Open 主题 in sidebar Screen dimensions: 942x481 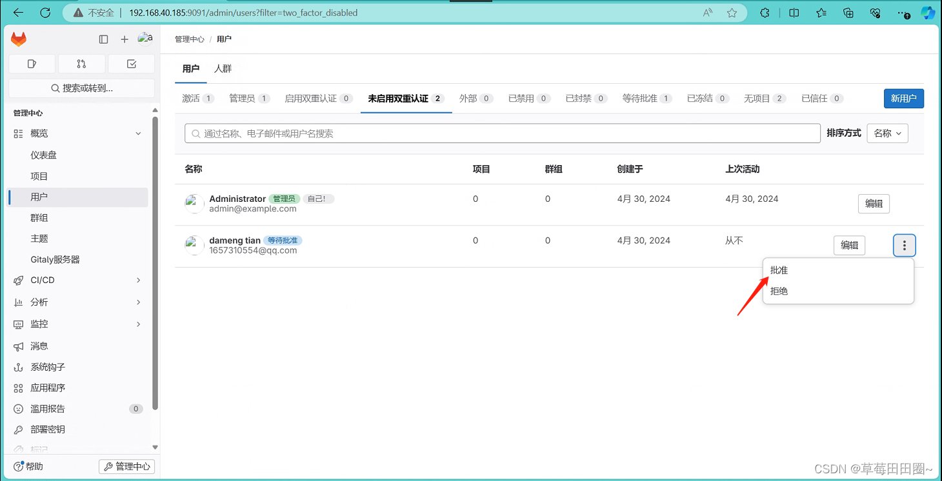coord(78,239)
